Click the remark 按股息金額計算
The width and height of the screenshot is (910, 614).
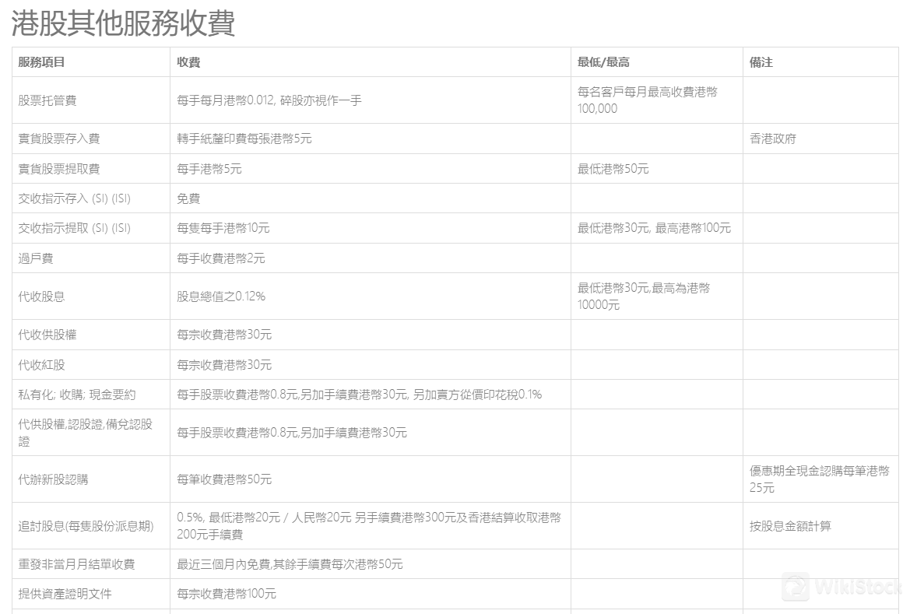(x=790, y=526)
